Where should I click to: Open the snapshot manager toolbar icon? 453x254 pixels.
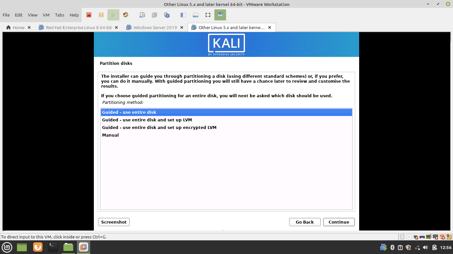[167, 15]
